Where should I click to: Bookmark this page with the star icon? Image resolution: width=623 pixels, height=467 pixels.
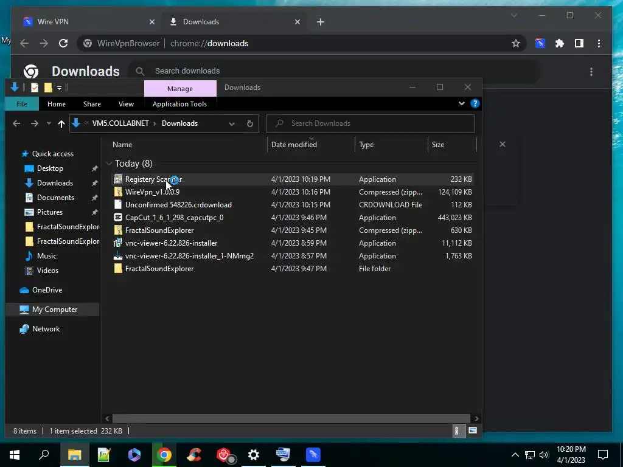(x=516, y=43)
